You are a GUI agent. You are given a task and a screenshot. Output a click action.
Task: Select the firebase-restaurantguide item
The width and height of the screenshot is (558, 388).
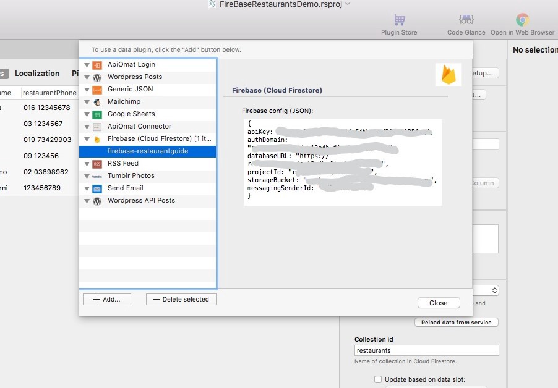(148, 151)
